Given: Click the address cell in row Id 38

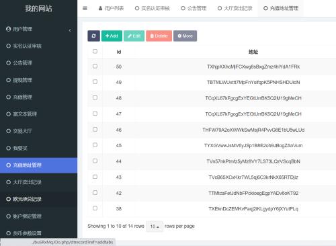Looking at the screenshot, I should tap(253, 209).
